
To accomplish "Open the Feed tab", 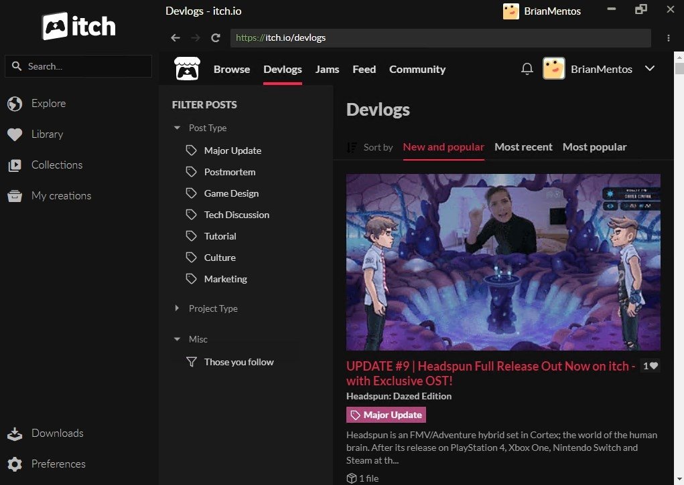I will (x=364, y=70).
